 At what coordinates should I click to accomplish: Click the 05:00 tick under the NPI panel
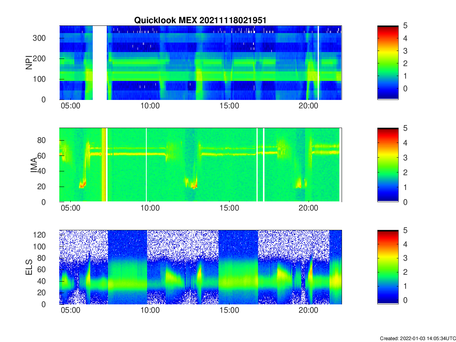pos(71,106)
